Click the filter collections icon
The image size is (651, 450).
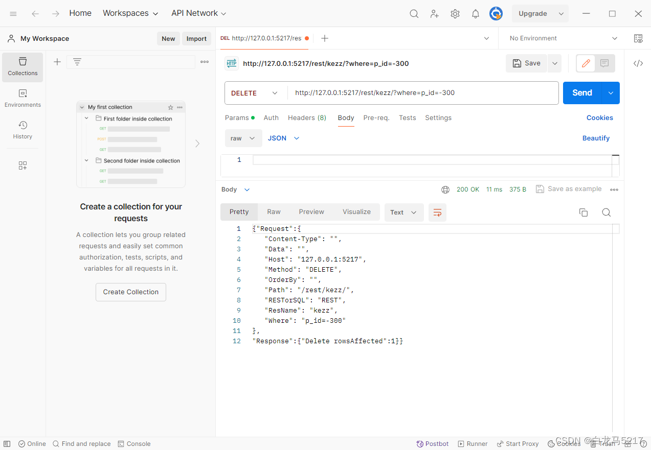pyautogui.click(x=77, y=62)
